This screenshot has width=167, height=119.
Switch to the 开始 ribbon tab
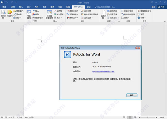pyautogui.click(x=13, y=7)
